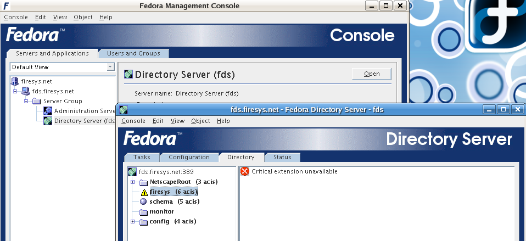Click the Administration Server gear icon

tap(48, 111)
